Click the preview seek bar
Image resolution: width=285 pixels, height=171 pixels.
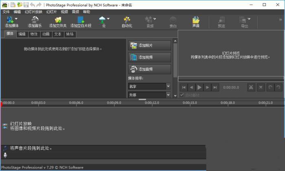point(231,79)
